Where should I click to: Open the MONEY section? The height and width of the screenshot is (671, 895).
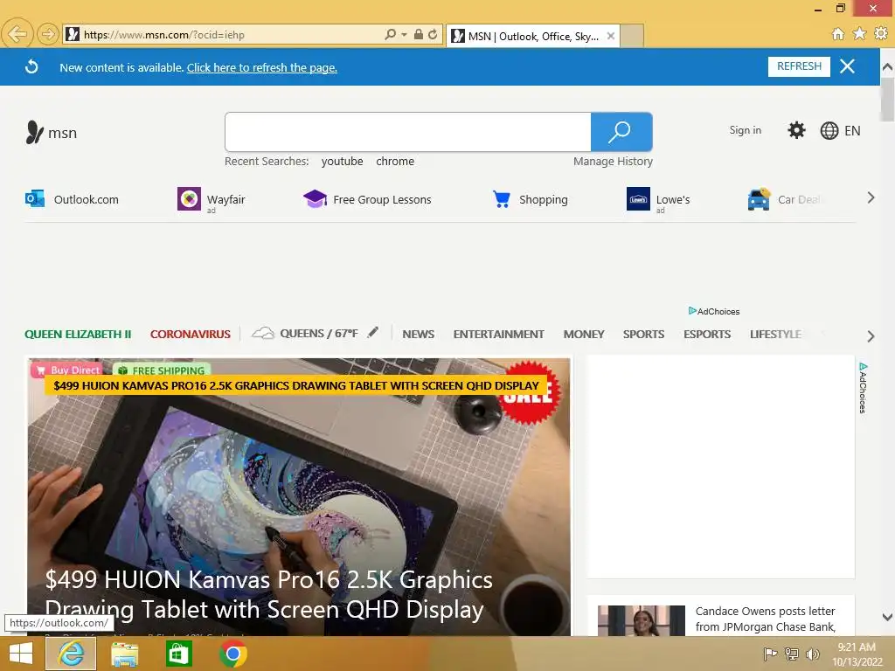(x=583, y=335)
